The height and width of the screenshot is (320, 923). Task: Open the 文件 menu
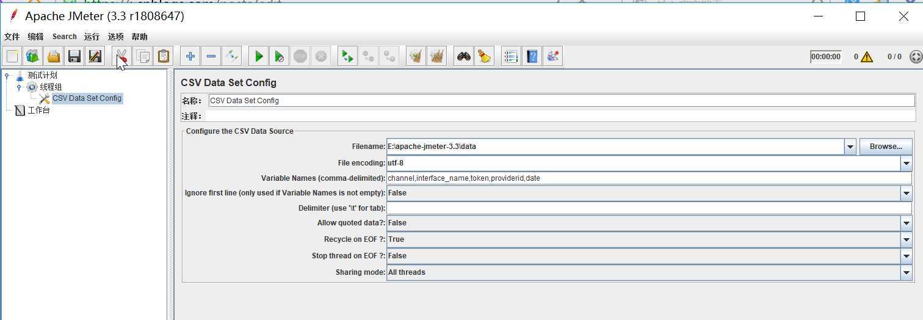pyautogui.click(x=12, y=37)
